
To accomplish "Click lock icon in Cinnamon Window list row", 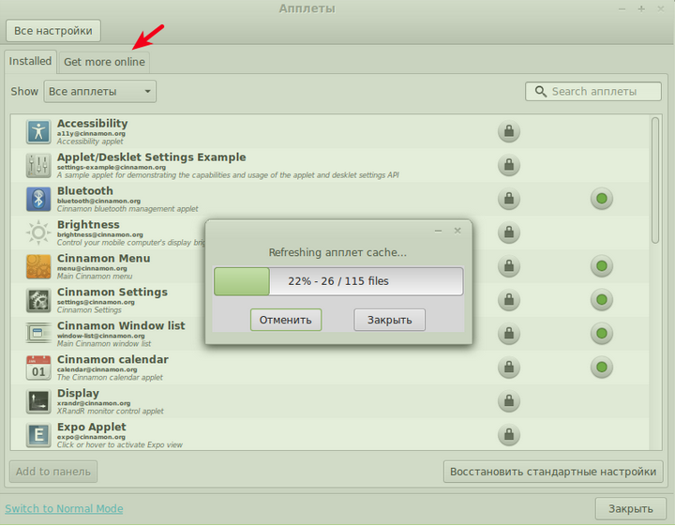I will coord(509,333).
